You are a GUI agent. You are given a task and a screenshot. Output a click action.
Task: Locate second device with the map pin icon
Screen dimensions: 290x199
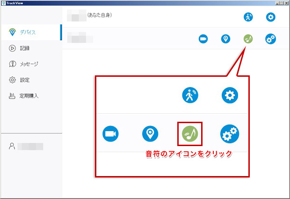coord(225,39)
